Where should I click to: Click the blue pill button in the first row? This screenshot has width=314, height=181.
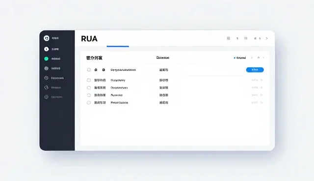pyautogui.click(x=255, y=70)
